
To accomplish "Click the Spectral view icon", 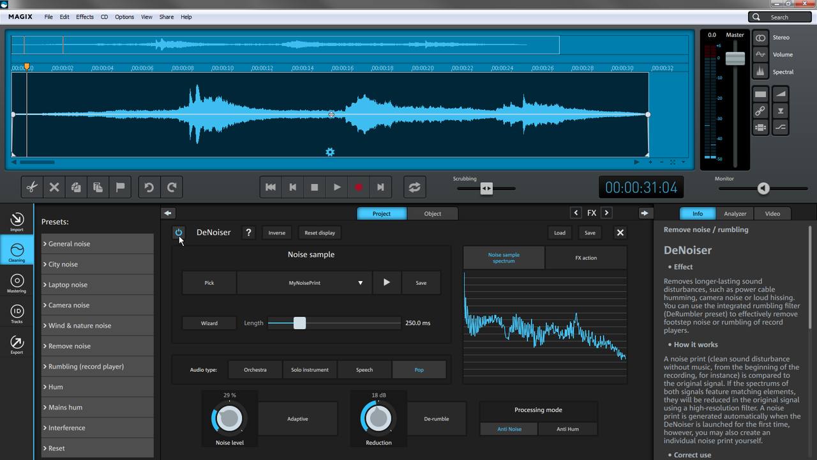I will [760, 72].
